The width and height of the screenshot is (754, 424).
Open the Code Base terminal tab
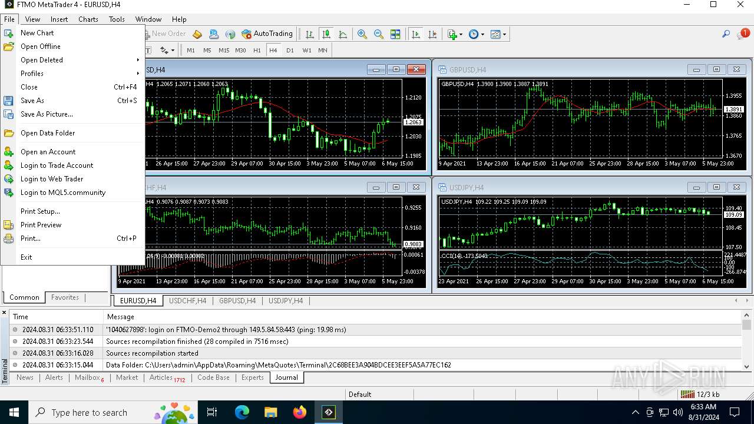213,377
